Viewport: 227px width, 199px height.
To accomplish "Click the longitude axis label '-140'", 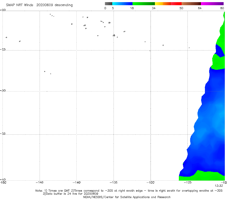I will coord(76,182).
